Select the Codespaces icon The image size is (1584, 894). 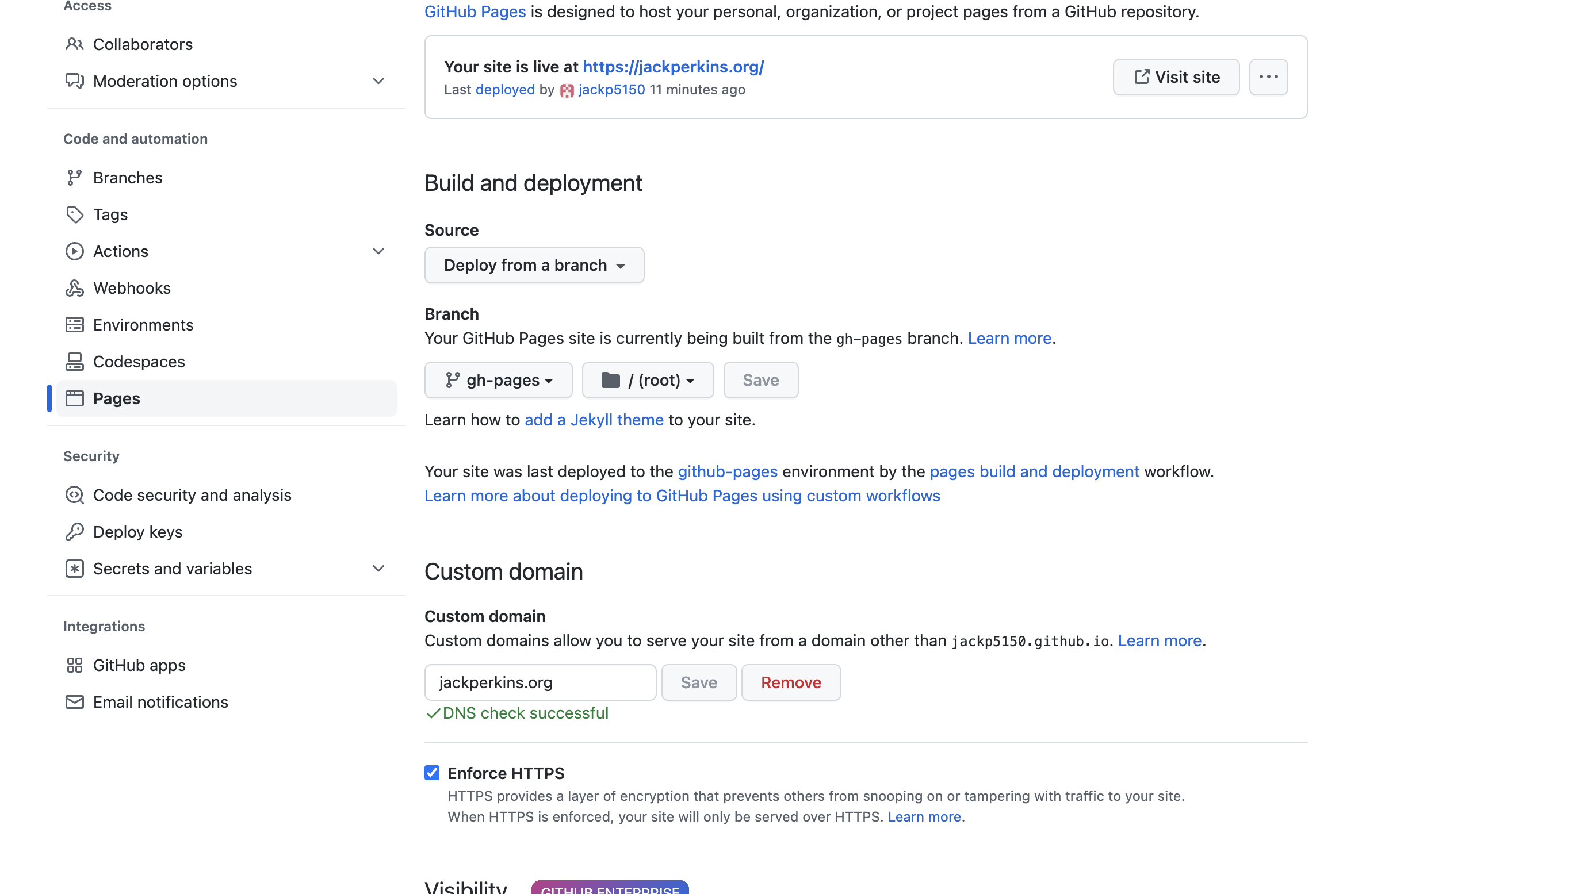[74, 362]
